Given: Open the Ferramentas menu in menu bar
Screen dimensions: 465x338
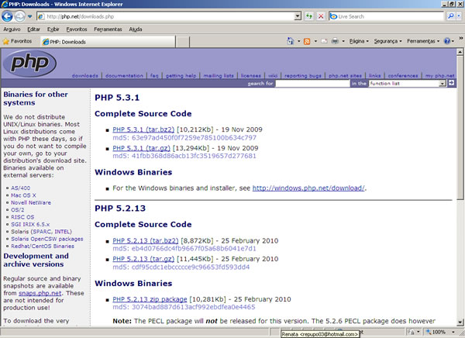Looking at the screenshot, I should (108, 29).
